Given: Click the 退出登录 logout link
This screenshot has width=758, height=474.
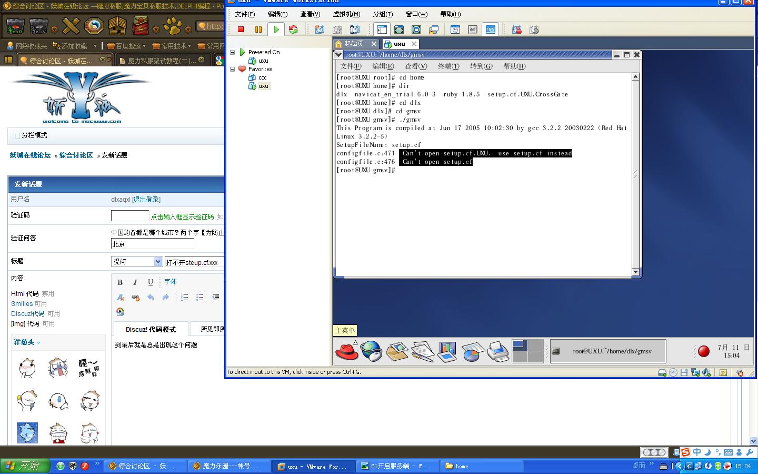Looking at the screenshot, I should [146, 200].
